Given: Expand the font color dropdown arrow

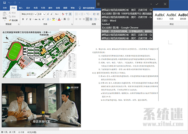Looking at the screenshot, I should pyautogui.click(x=62, y=19).
